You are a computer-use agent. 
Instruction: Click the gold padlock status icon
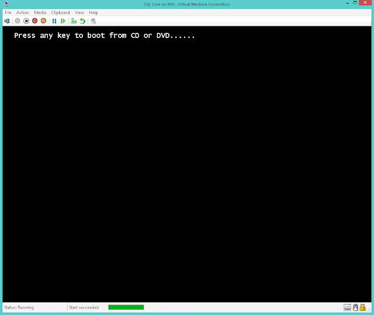pyautogui.click(x=362, y=307)
